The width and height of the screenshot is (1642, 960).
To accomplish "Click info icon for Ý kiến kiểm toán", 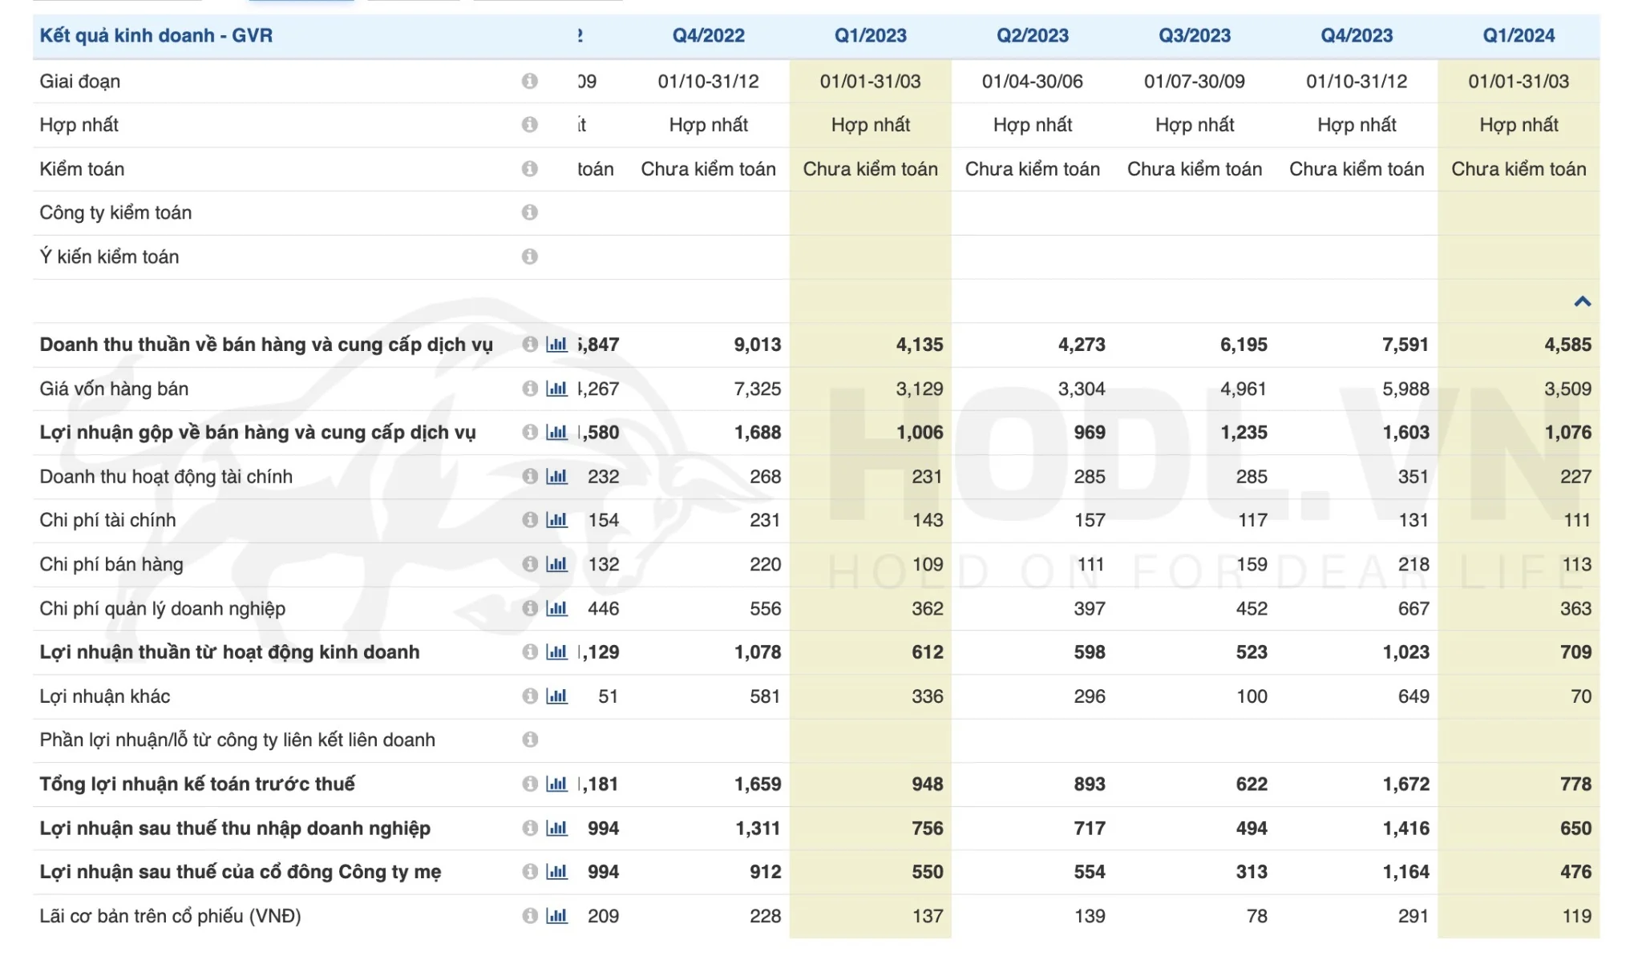I will [529, 256].
